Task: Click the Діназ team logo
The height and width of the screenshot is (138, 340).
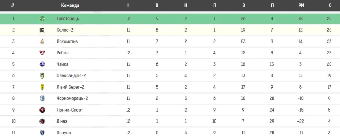Action: (42, 121)
